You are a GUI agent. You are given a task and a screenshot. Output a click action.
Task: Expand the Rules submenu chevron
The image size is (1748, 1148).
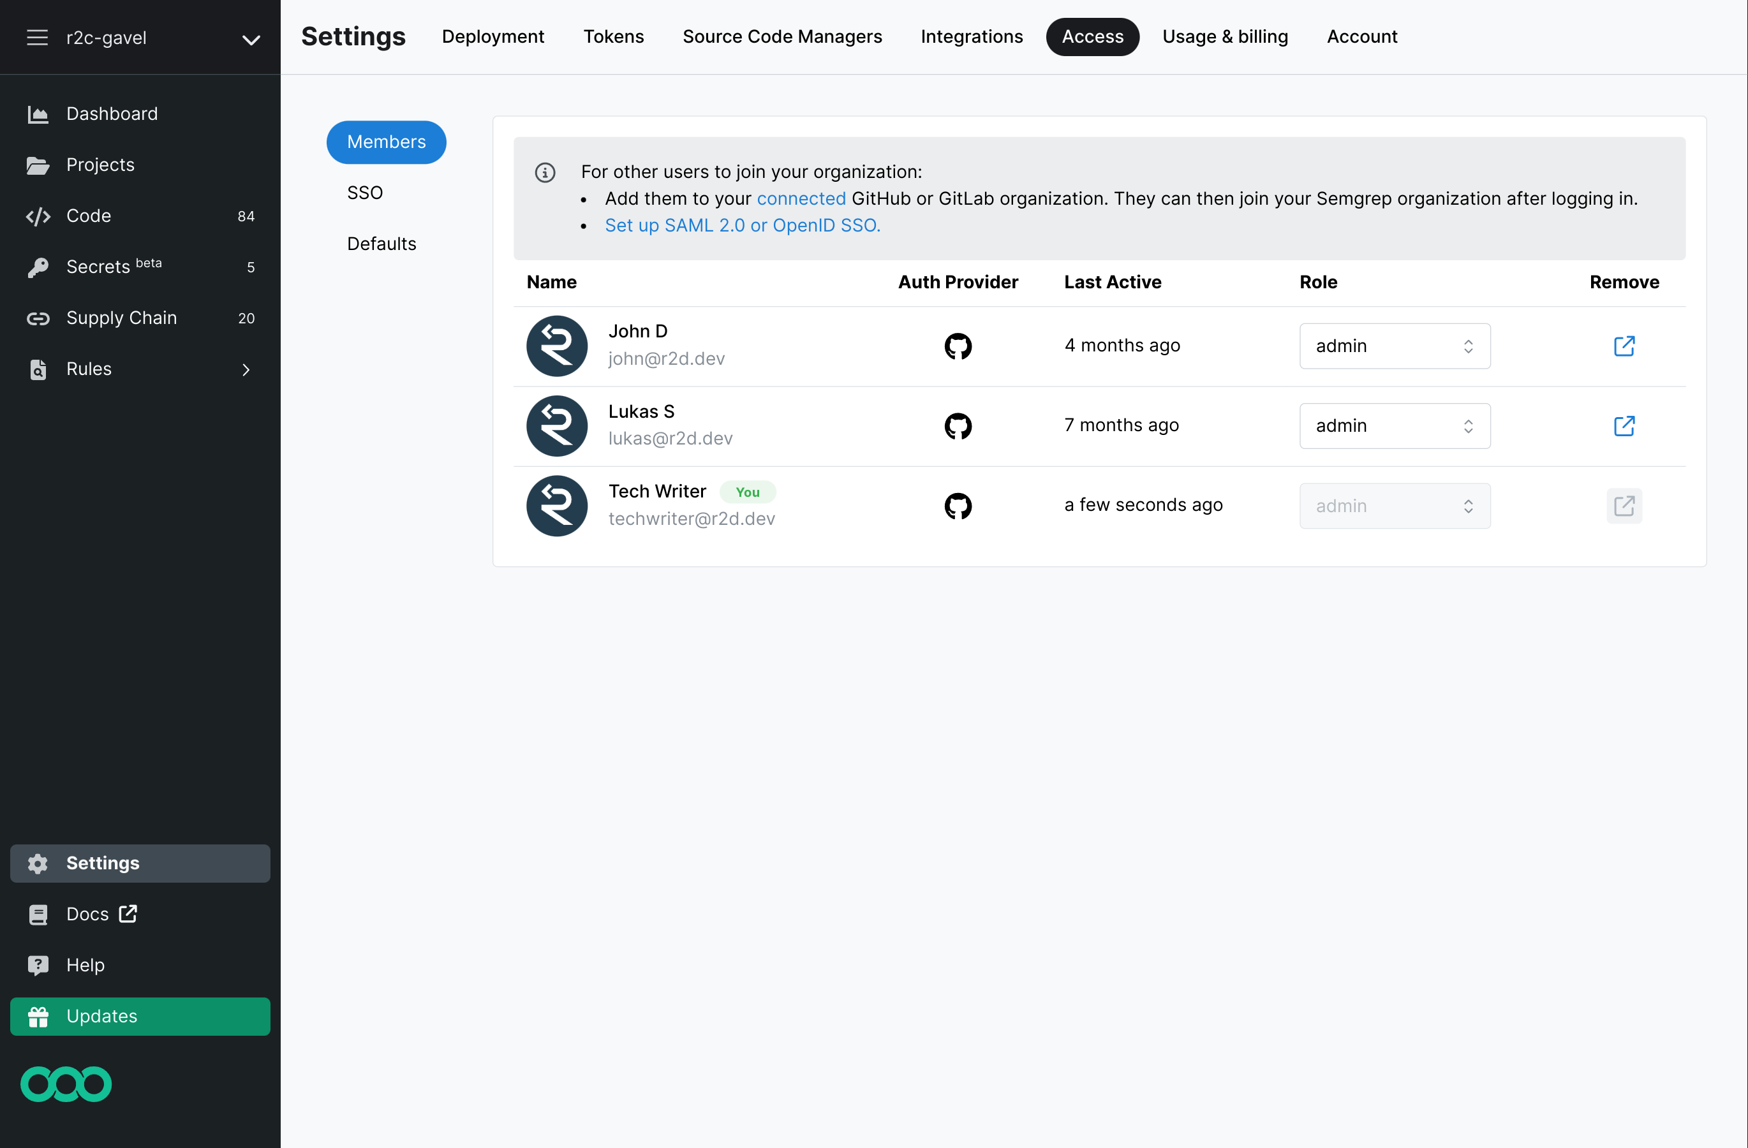[246, 369]
